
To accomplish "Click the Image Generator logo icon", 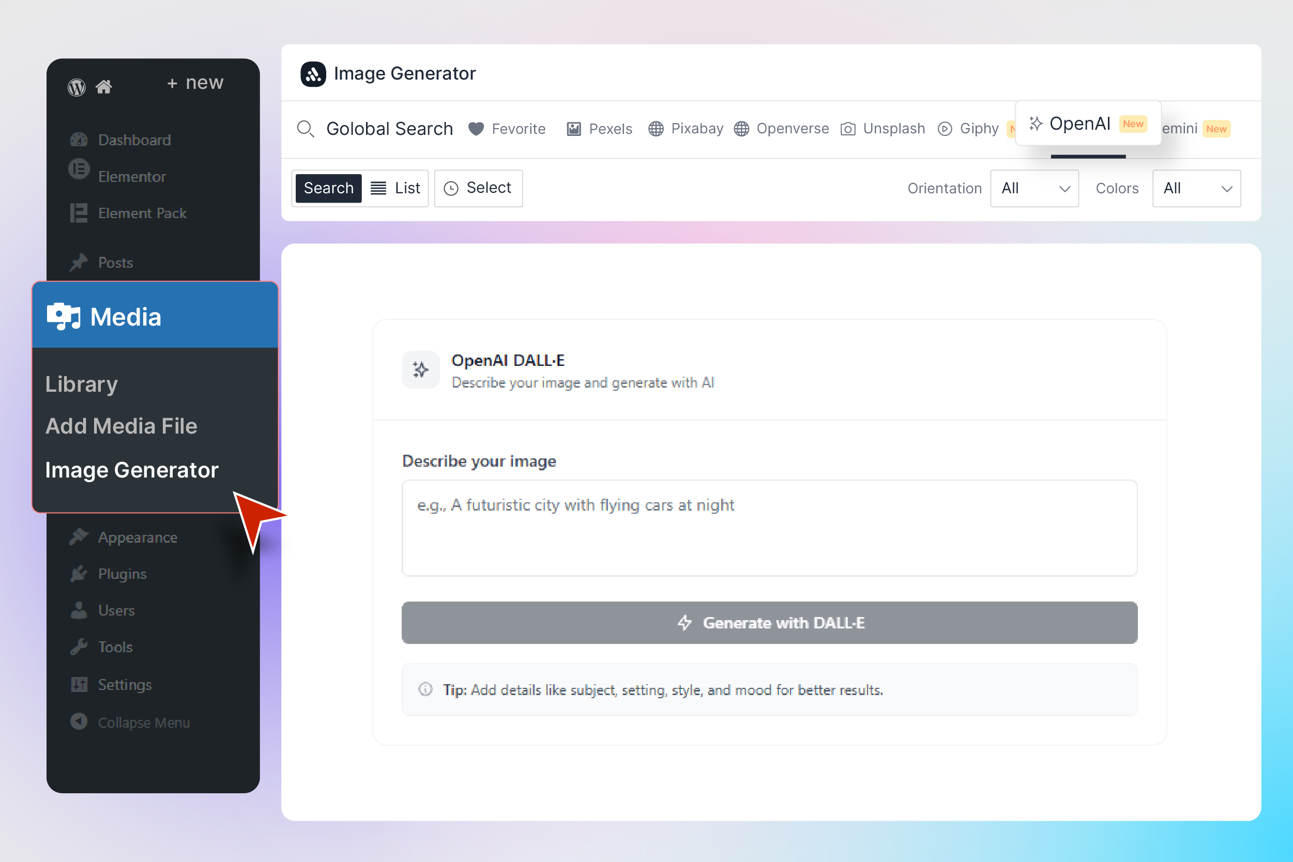I will tap(313, 74).
